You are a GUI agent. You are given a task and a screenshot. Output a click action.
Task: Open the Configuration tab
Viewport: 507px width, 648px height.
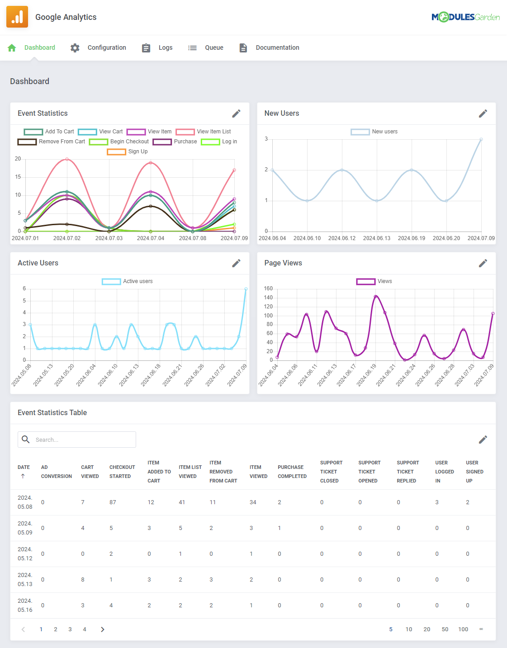107,47
